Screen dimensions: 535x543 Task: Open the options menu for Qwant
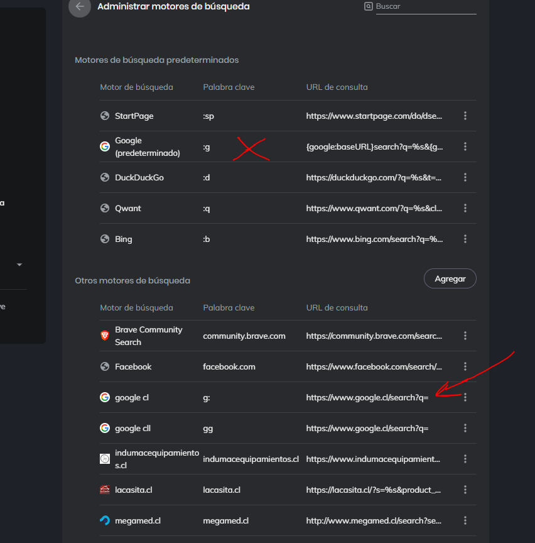pos(465,208)
